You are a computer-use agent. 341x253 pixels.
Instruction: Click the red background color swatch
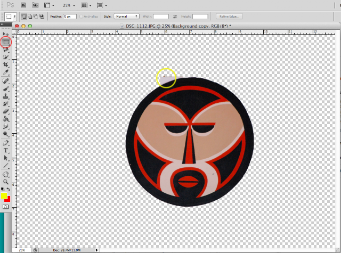pyautogui.click(x=9, y=200)
